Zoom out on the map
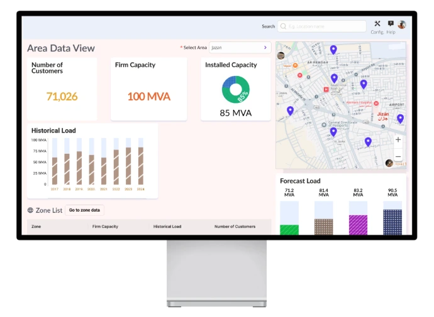Screen dimensions: 434x317 (398, 156)
